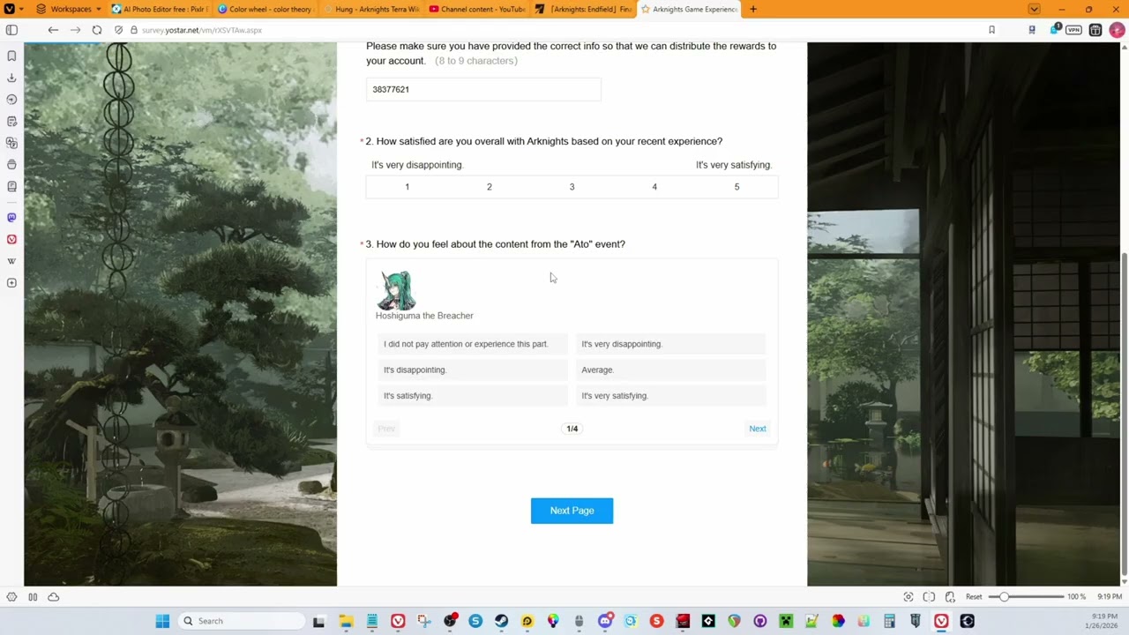The image size is (1129, 635).
Task: Switch to Arknights: Endfield tab
Action: [583, 9]
